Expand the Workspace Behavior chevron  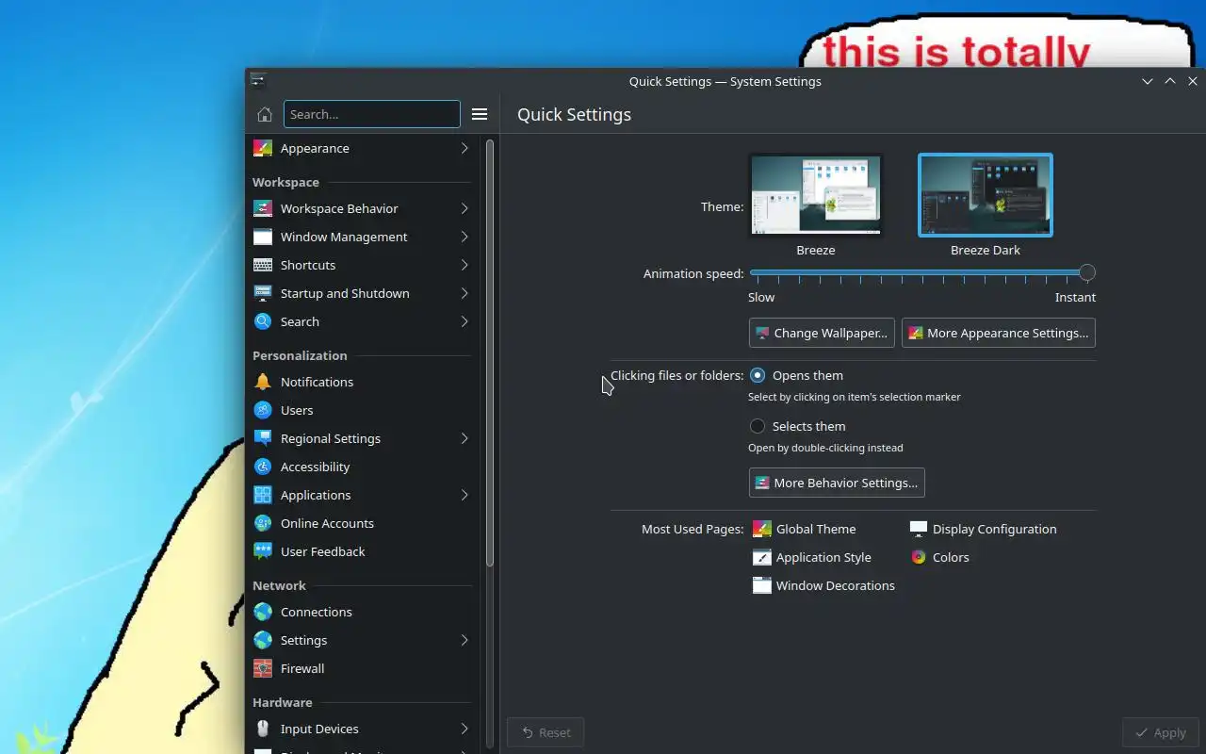464,208
